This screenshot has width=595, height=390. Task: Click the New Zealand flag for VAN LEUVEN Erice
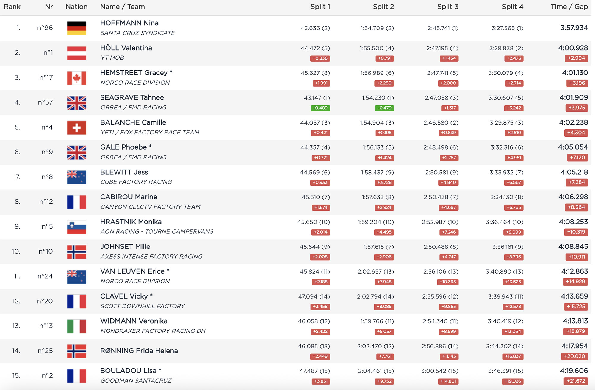pos(76,276)
